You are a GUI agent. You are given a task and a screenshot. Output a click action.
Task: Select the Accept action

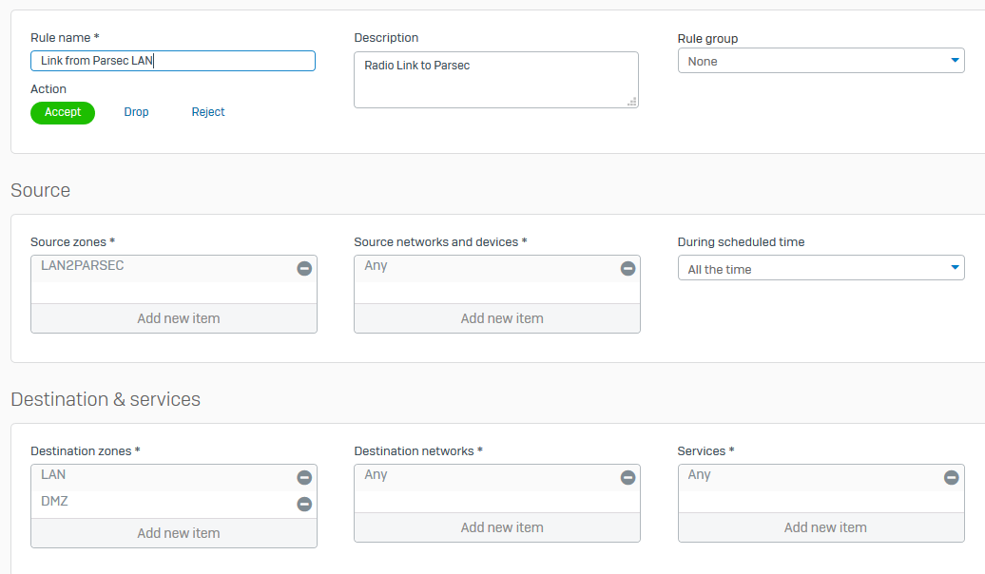pos(63,112)
